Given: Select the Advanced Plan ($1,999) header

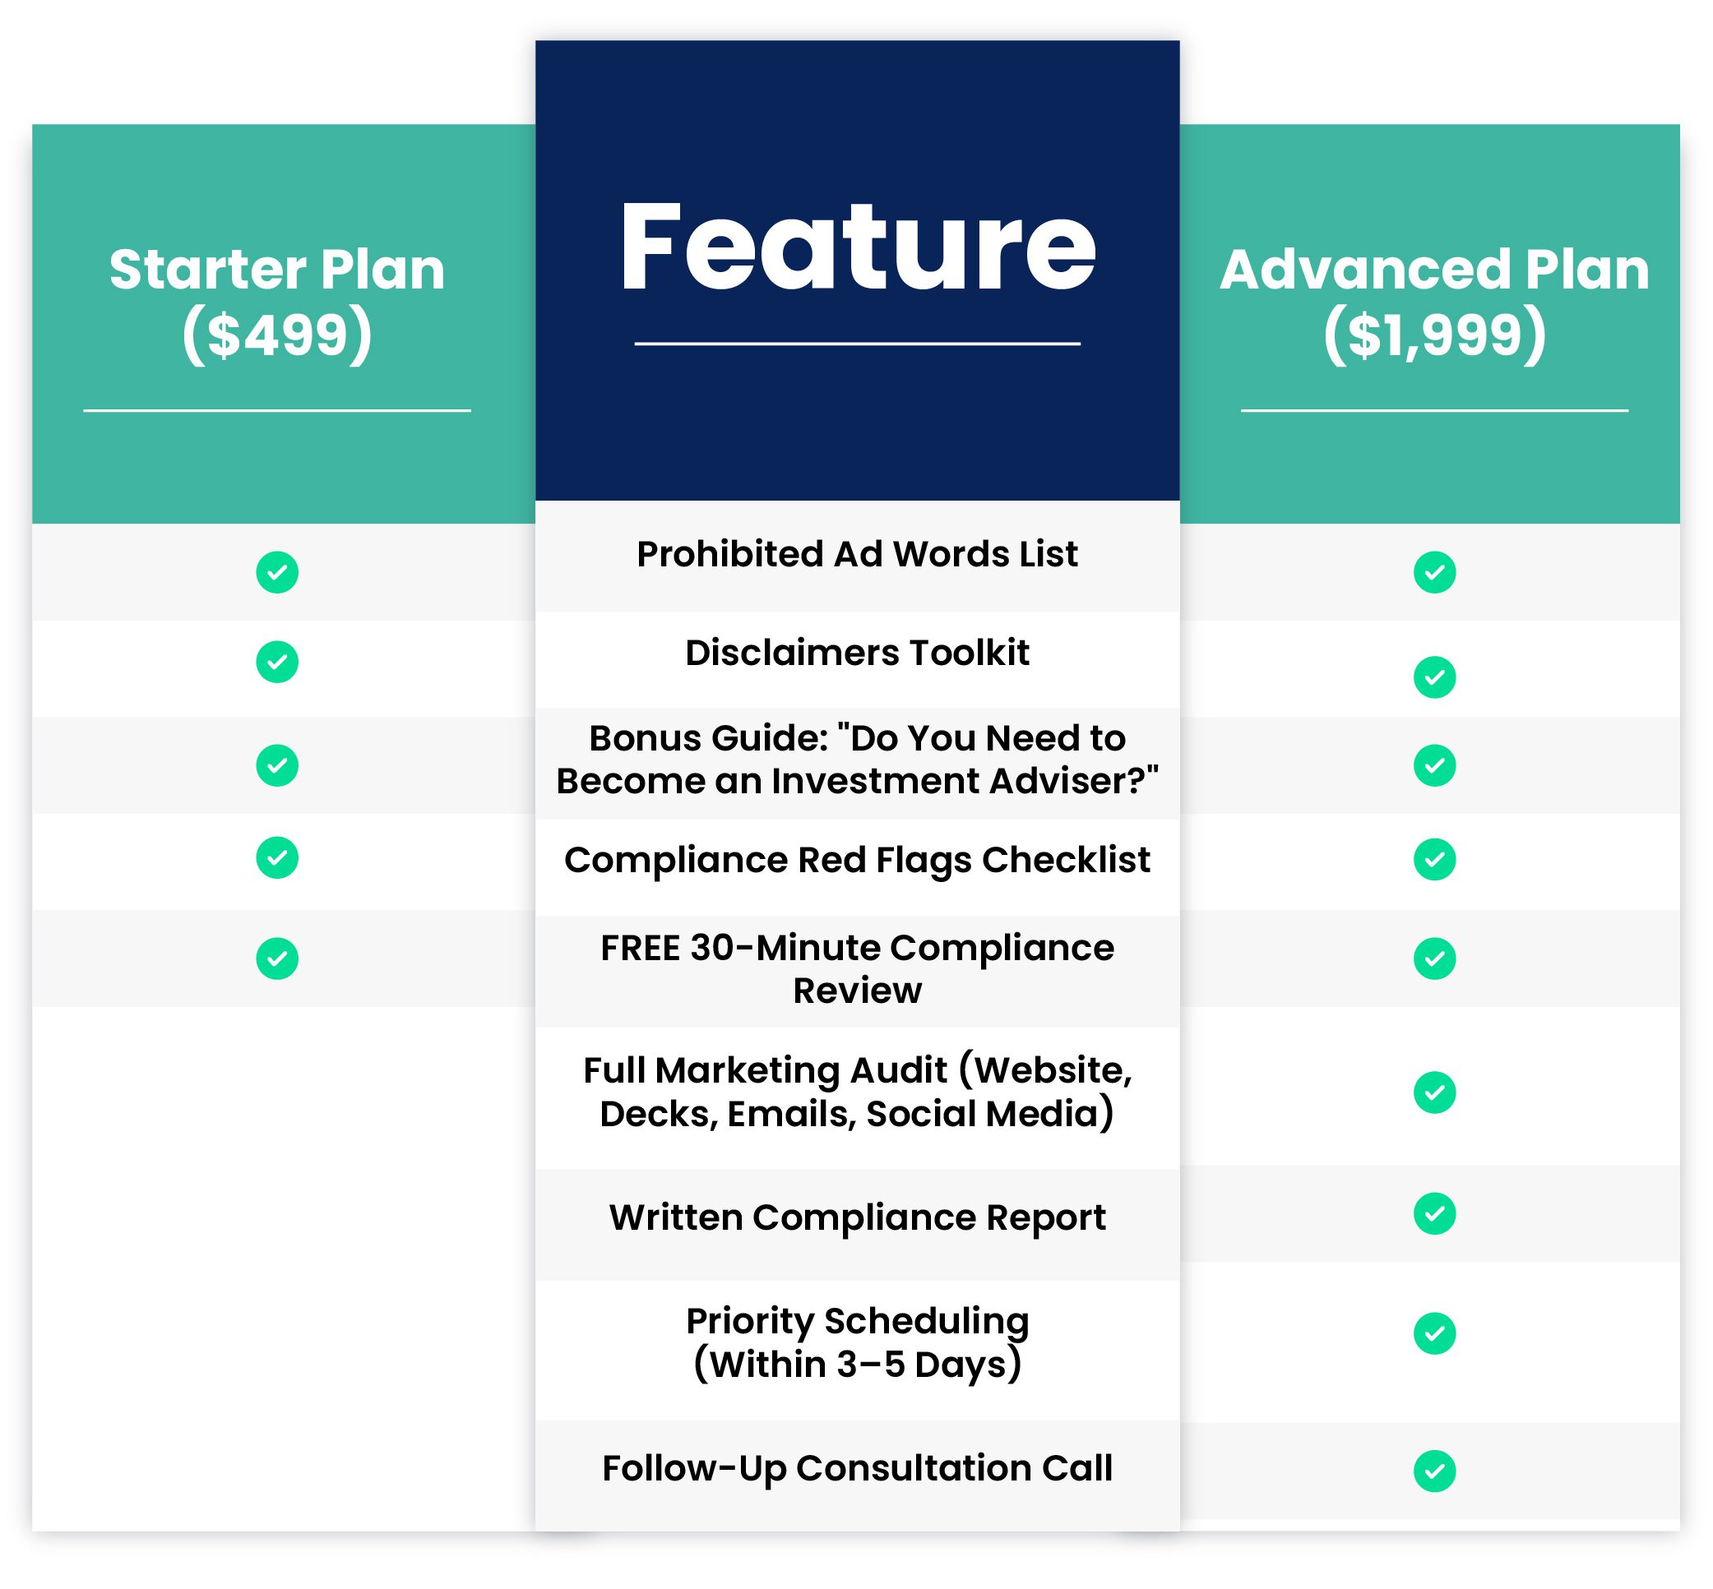Looking at the screenshot, I should point(1433,302).
